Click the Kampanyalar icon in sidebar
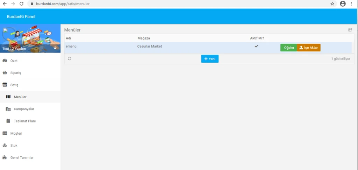358x170 pixels. coord(8,109)
